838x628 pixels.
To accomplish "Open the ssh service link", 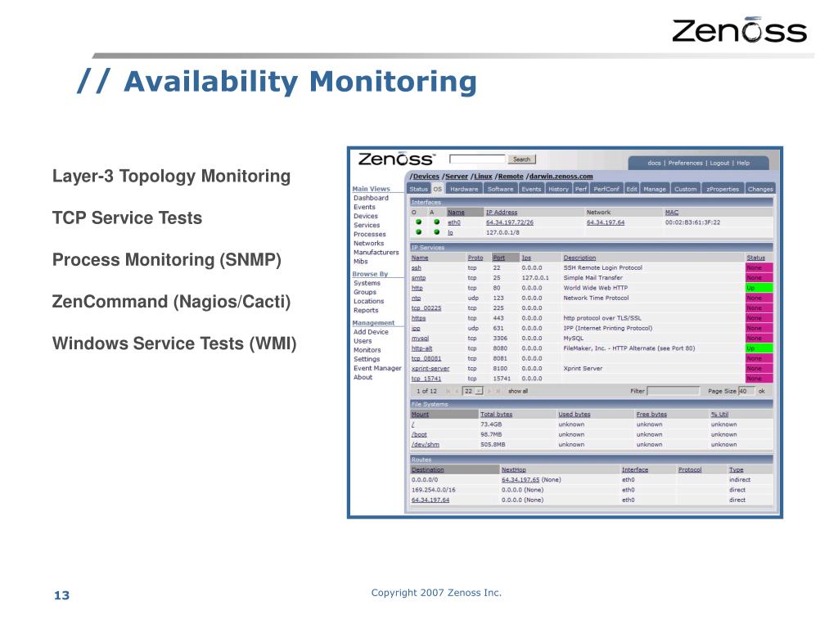I will pyautogui.click(x=417, y=268).
